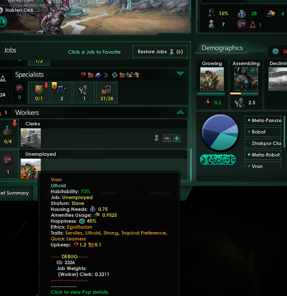Click the demographics pie chart
The height and width of the screenshot is (296, 287).
(x=220, y=133)
